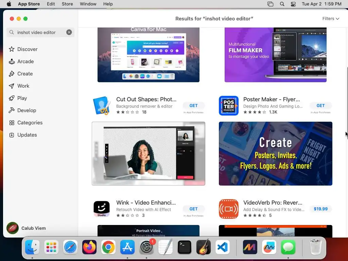Get the Wink Video Enhancing app
The width and height of the screenshot is (348, 261).
coord(193,209)
